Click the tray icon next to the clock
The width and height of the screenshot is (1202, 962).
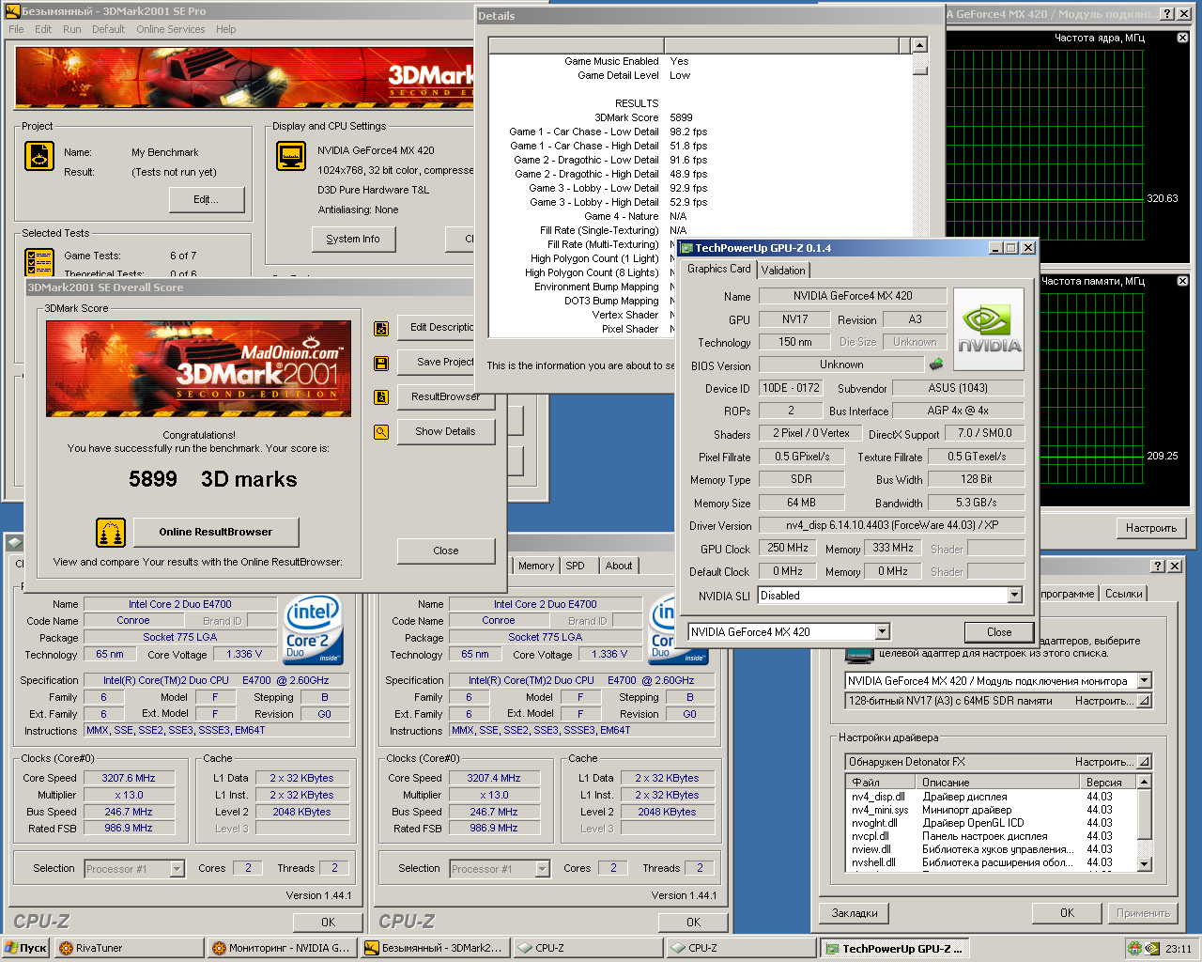pyautogui.click(x=1152, y=948)
